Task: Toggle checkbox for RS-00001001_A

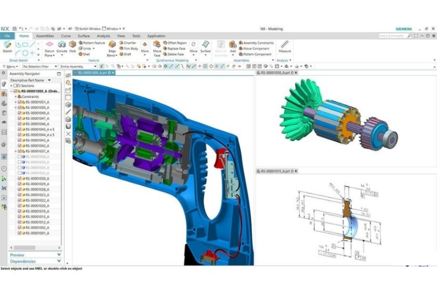Action: pos(20,233)
